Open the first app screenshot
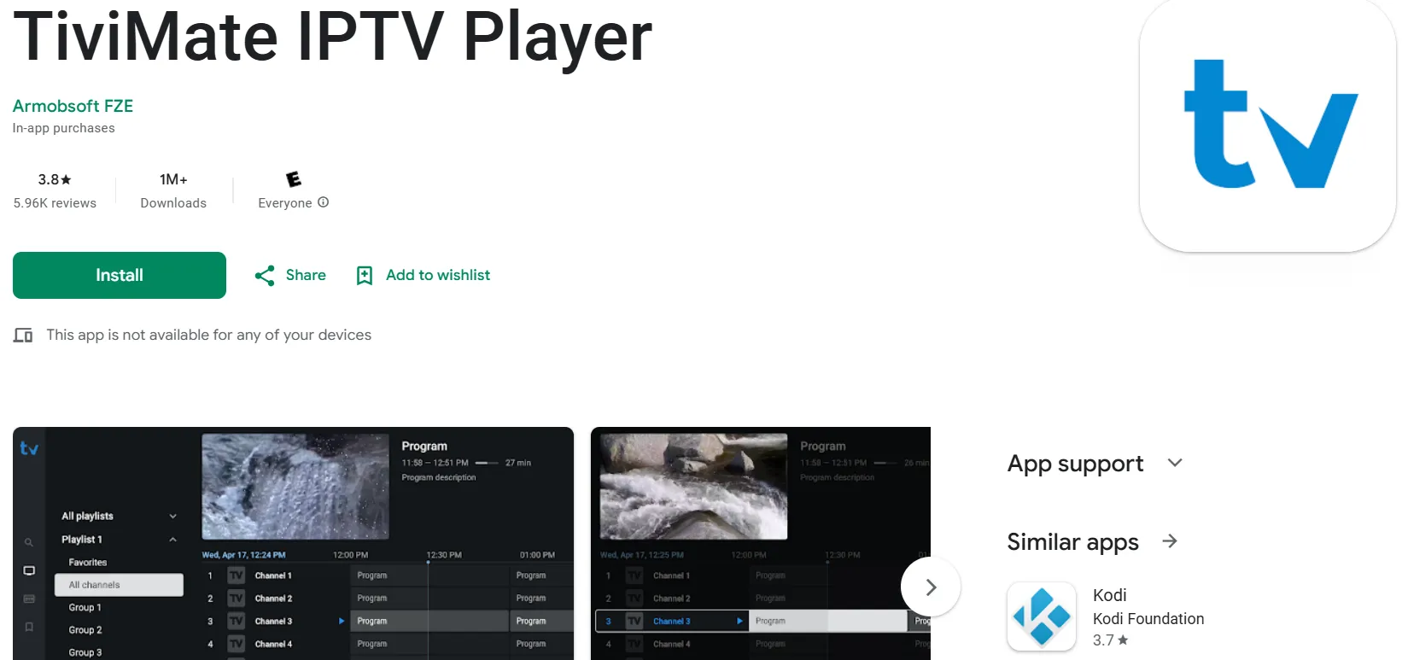1402x660 pixels. point(293,543)
